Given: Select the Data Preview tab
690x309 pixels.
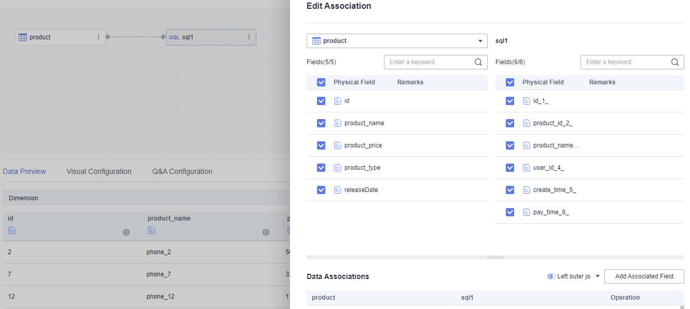Looking at the screenshot, I should [x=24, y=171].
